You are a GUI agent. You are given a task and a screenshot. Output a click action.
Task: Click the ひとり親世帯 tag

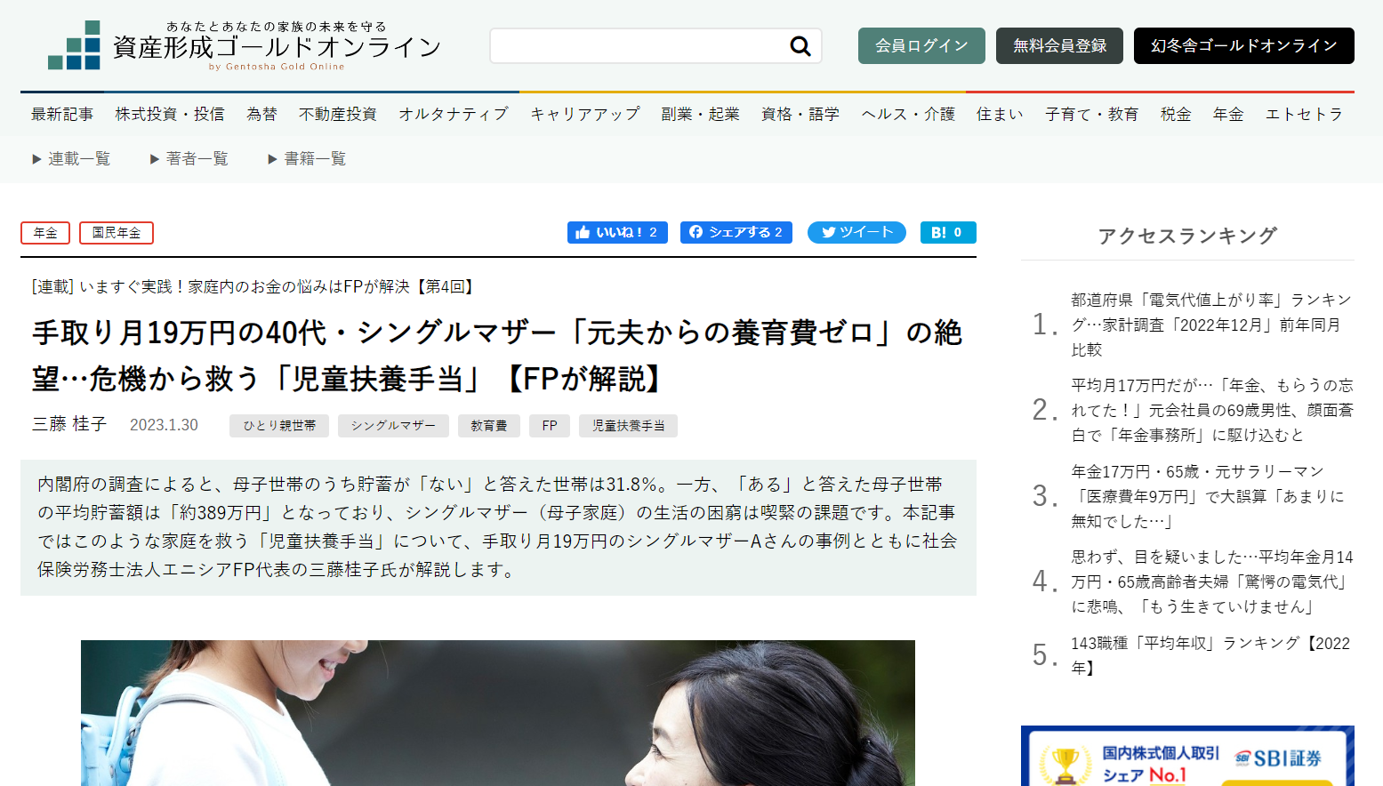click(x=279, y=426)
